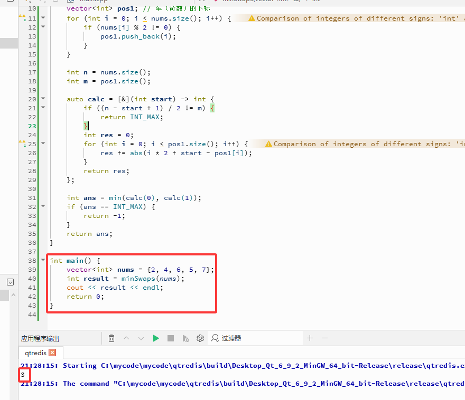Select the qtredis output tab
This screenshot has width=465, height=400.
[x=36, y=353]
